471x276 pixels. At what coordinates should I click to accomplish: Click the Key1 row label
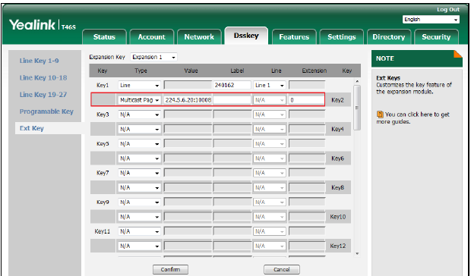(x=103, y=86)
